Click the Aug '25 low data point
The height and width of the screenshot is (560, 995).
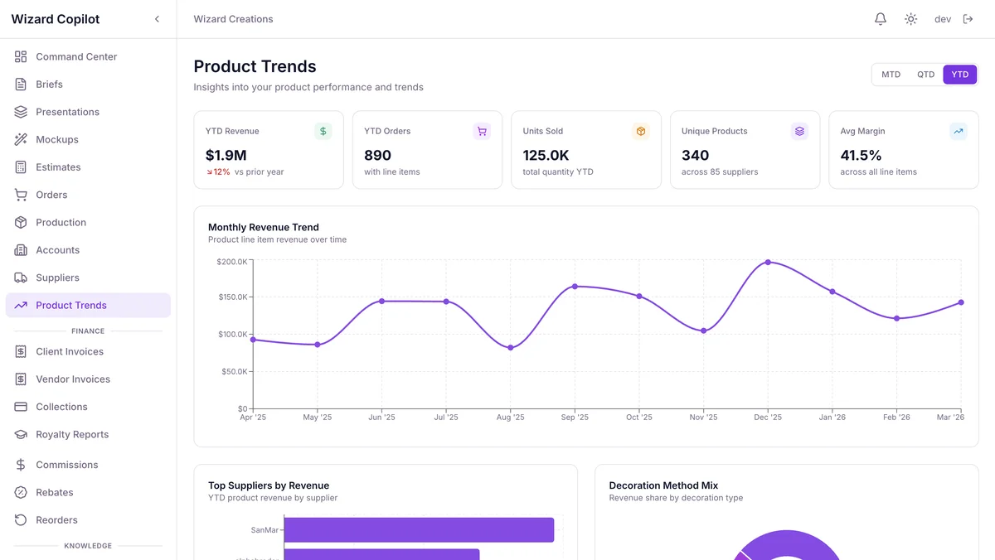(511, 348)
